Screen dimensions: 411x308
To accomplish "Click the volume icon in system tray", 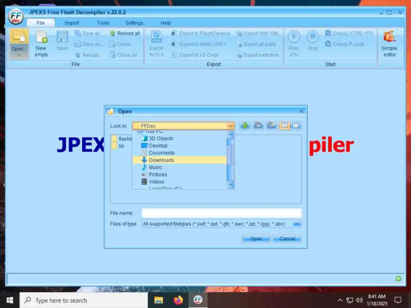I will [x=359, y=300].
